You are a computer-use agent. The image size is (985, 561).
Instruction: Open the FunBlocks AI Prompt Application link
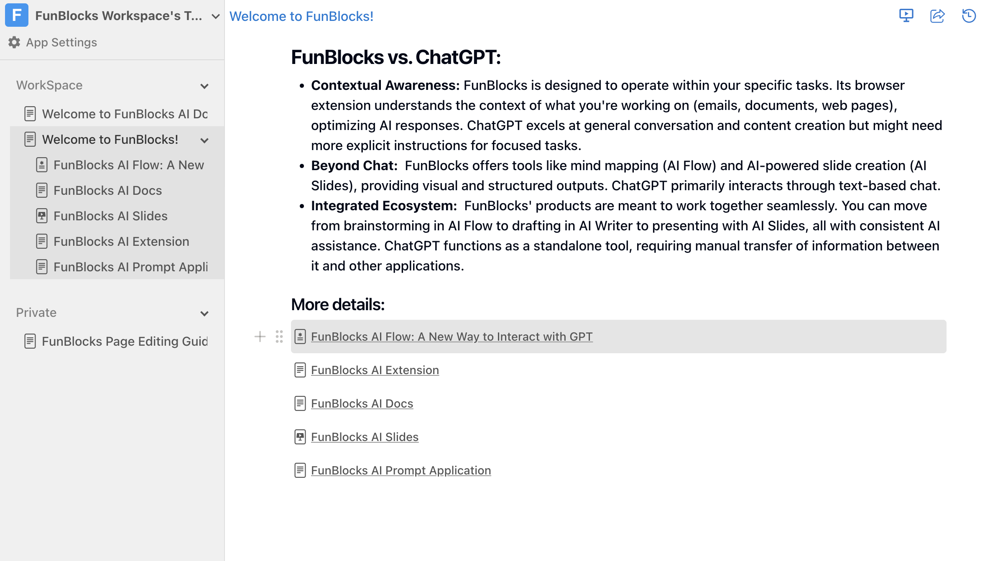coord(401,470)
